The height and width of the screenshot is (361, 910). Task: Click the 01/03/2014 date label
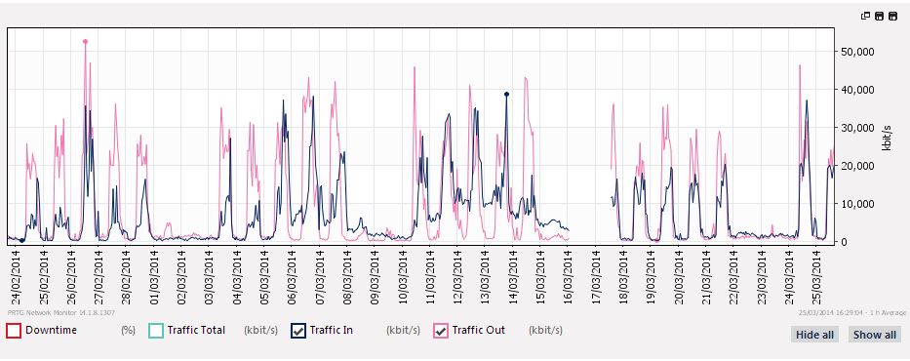tap(154, 276)
